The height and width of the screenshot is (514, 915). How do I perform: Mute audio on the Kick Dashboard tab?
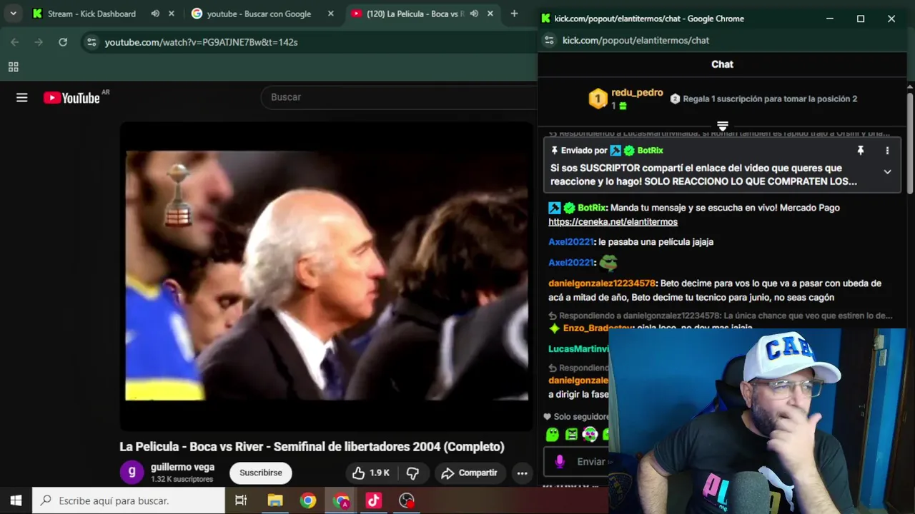(155, 14)
